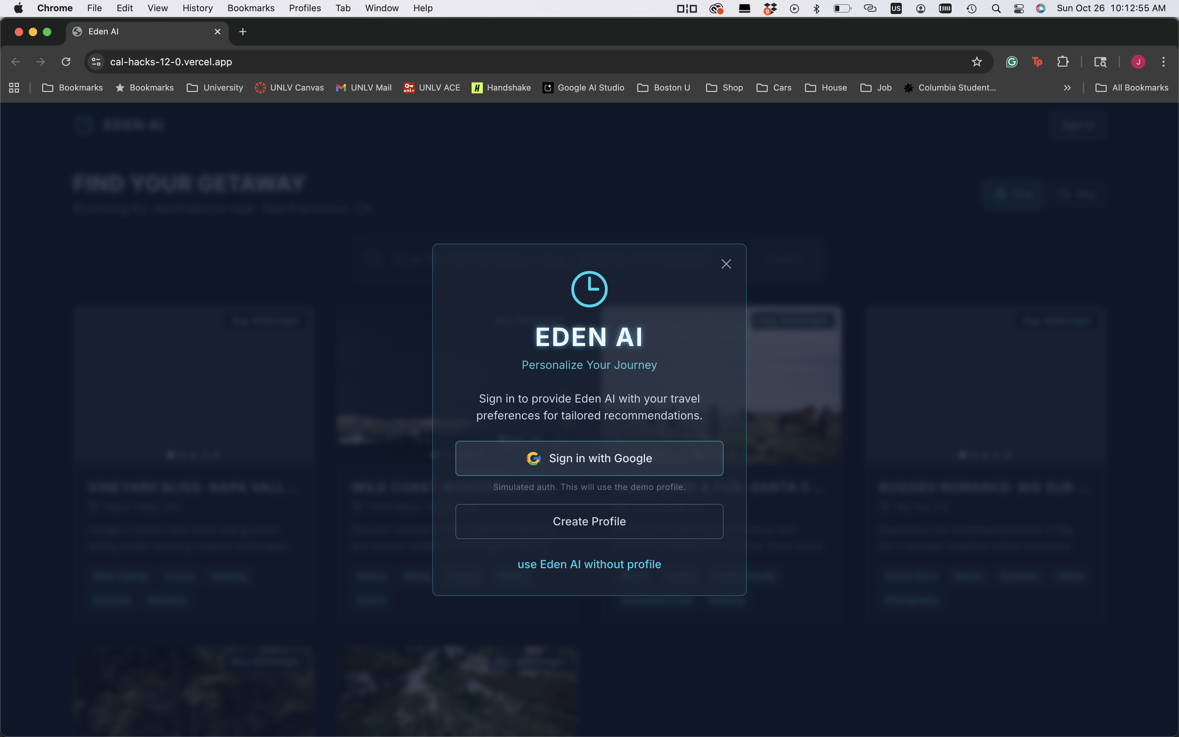This screenshot has height=737, width=1179.
Task: Open the Profiles menu
Action: [x=305, y=8]
